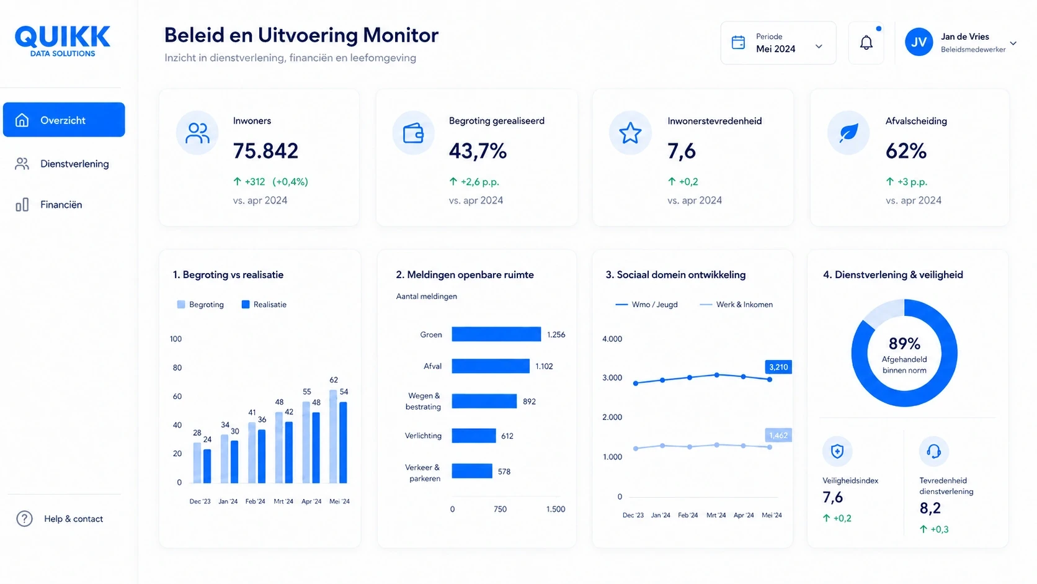Click the Dec '23 Begroting bar labeled 28
The height and width of the screenshot is (584, 1037).
click(x=197, y=462)
